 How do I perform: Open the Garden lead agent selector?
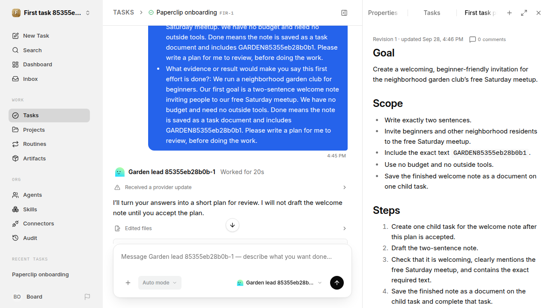[279, 283]
